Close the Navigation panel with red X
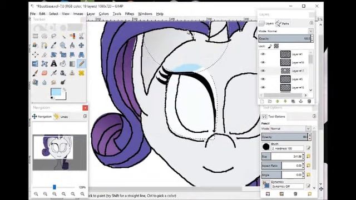 [85, 108]
